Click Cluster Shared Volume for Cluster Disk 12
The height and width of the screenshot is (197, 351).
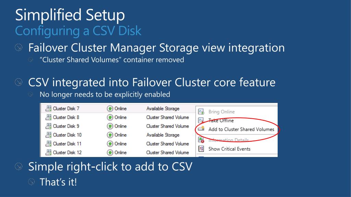click(x=168, y=153)
